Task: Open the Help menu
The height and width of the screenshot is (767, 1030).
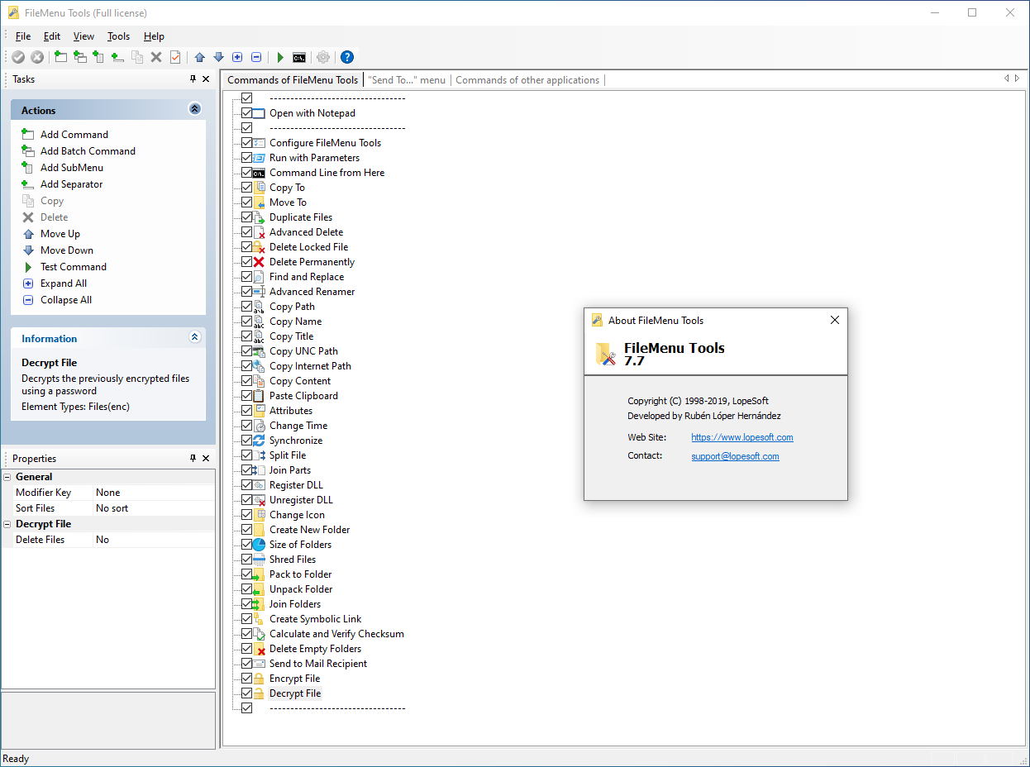Action: coord(154,36)
